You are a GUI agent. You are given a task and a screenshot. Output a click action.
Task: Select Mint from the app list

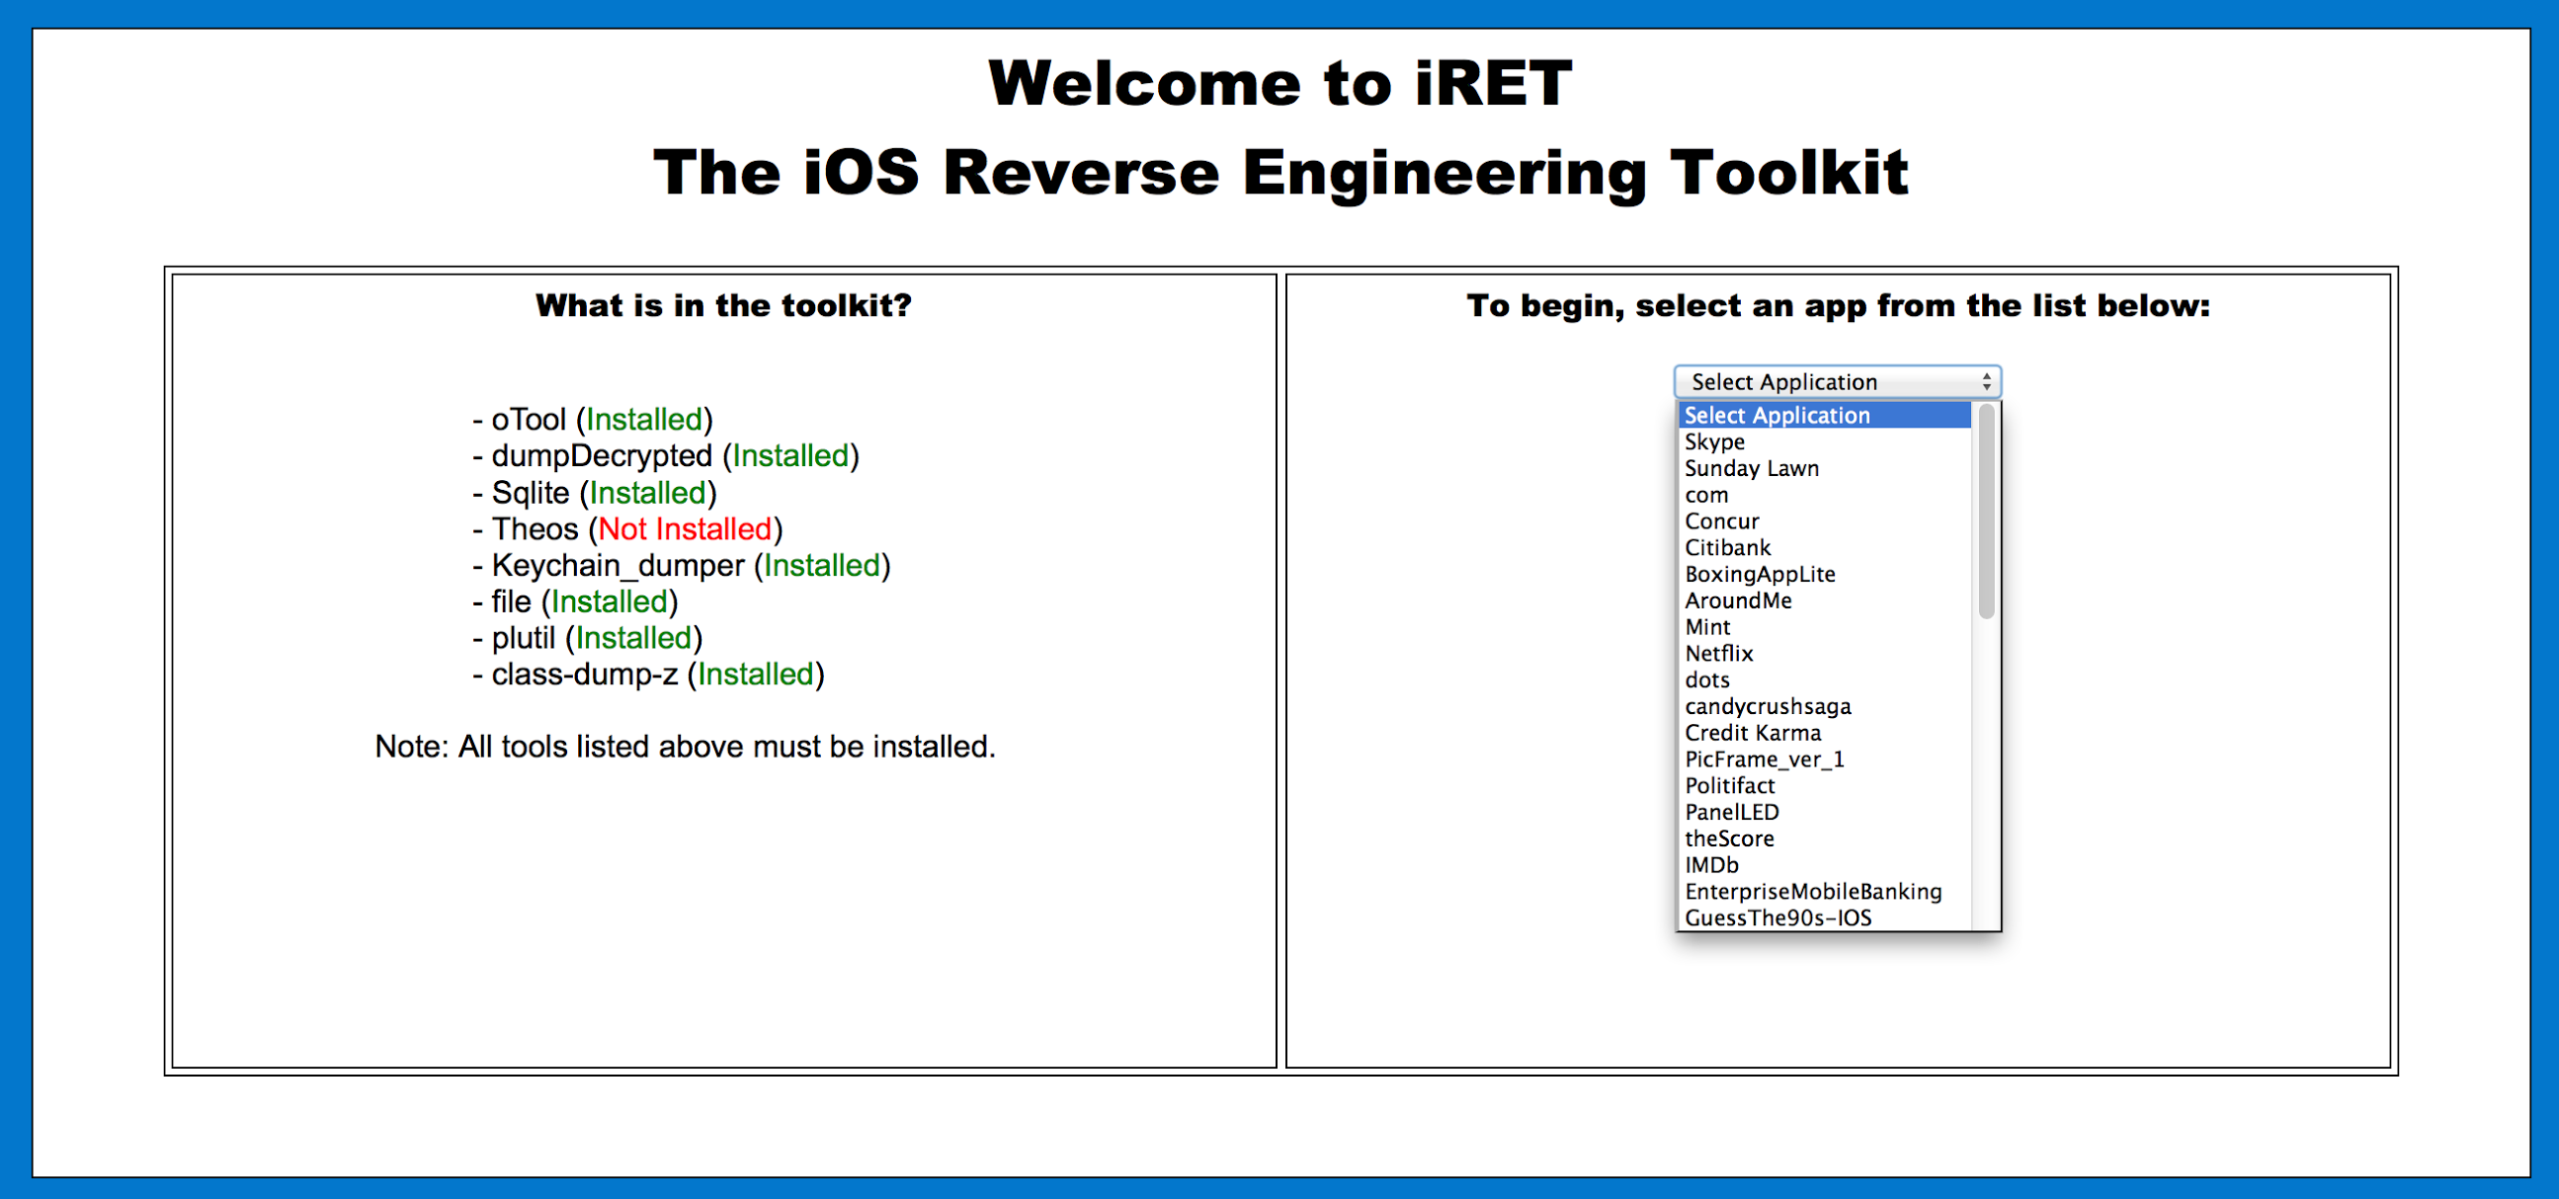click(1706, 628)
